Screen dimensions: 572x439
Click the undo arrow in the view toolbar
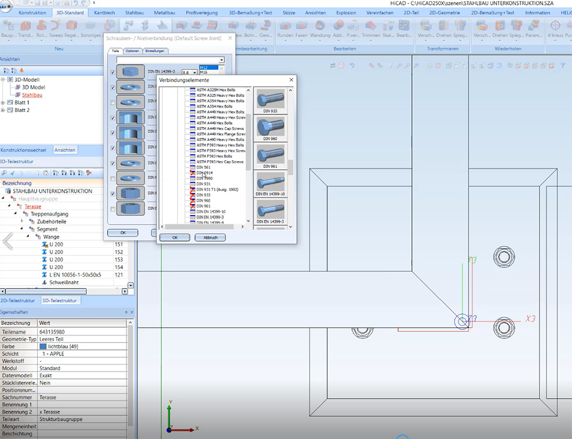pyautogui.click(x=352, y=66)
